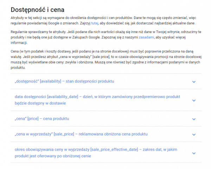Expand the availability section chevron
Viewport: 211px width, 169px height.
point(194,82)
